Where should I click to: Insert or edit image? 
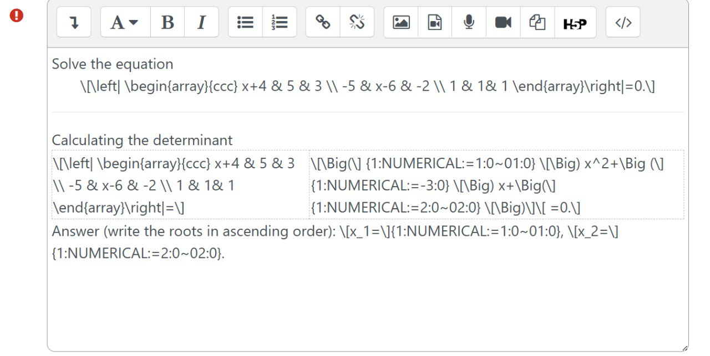pos(401,22)
